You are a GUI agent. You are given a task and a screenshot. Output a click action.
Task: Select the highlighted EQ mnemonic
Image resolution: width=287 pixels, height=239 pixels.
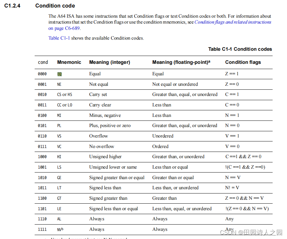pyautogui.click(x=59, y=74)
